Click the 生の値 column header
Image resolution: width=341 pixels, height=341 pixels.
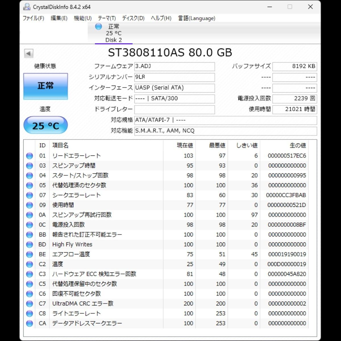click(x=297, y=145)
